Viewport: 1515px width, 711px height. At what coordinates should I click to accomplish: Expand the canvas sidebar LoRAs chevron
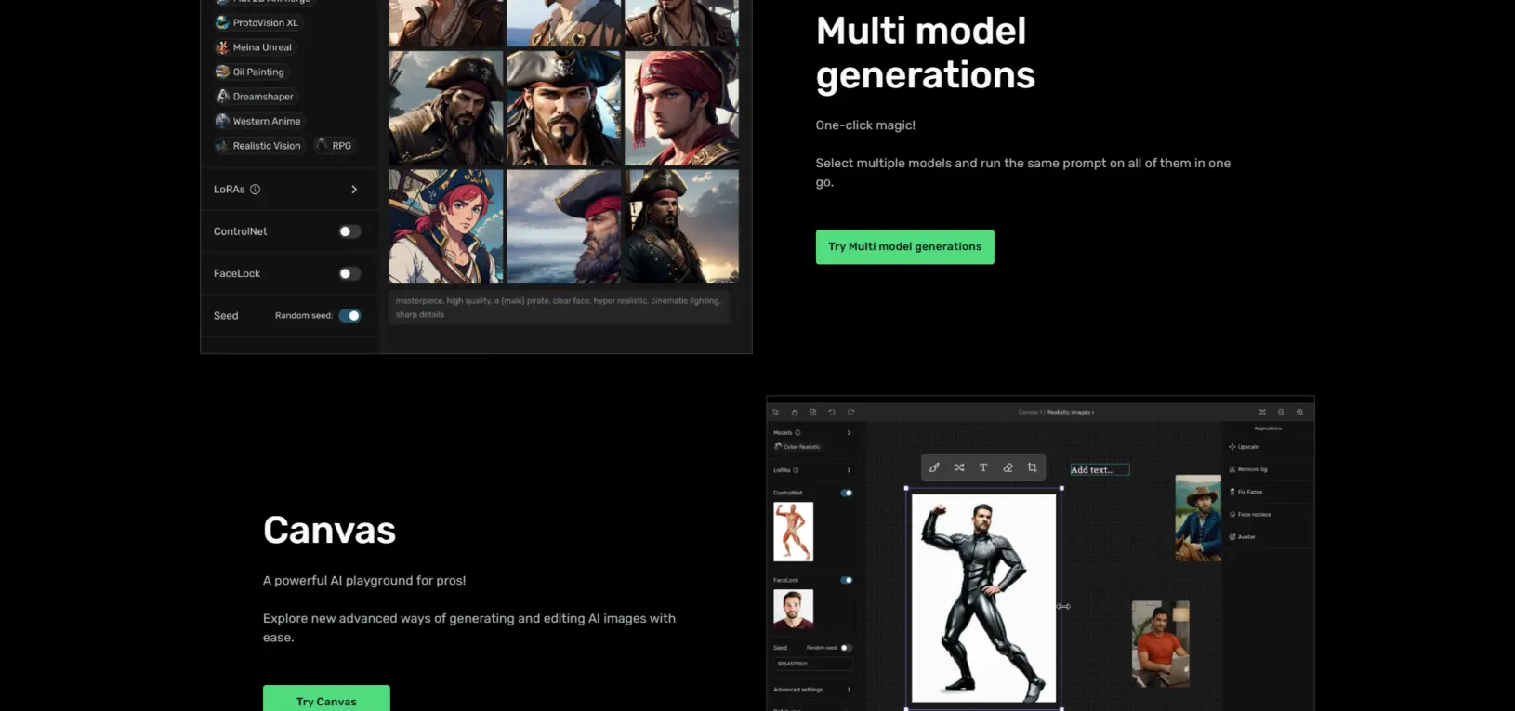(x=849, y=470)
